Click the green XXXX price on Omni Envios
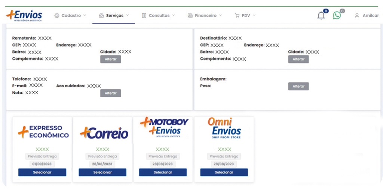This screenshot has width=383, height=192. [224, 149]
